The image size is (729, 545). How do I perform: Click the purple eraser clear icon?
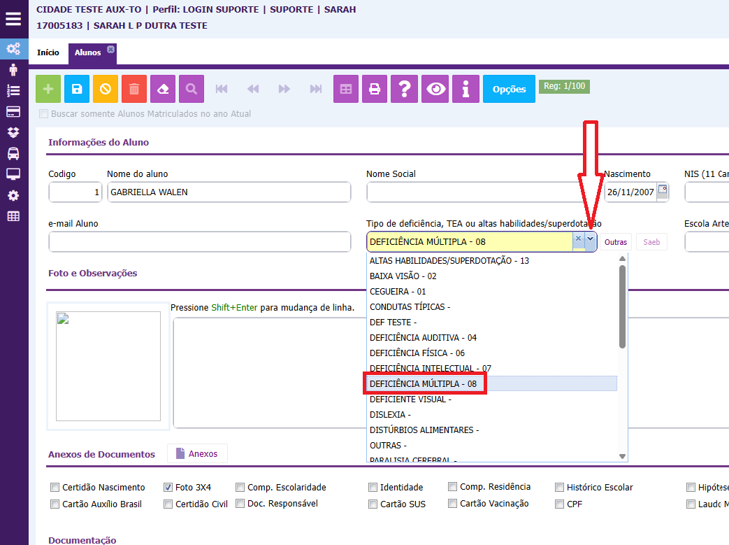click(x=163, y=89)
